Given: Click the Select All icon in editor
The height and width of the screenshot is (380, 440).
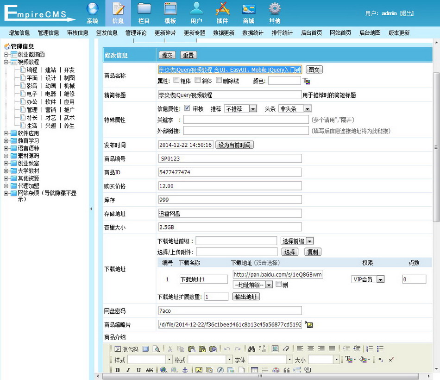Looking at the screenshot, I should point(275,349).
